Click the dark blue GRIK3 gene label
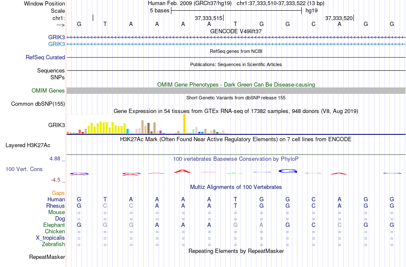The height and width of the screenshot is (267, 406). click(56, 37)
